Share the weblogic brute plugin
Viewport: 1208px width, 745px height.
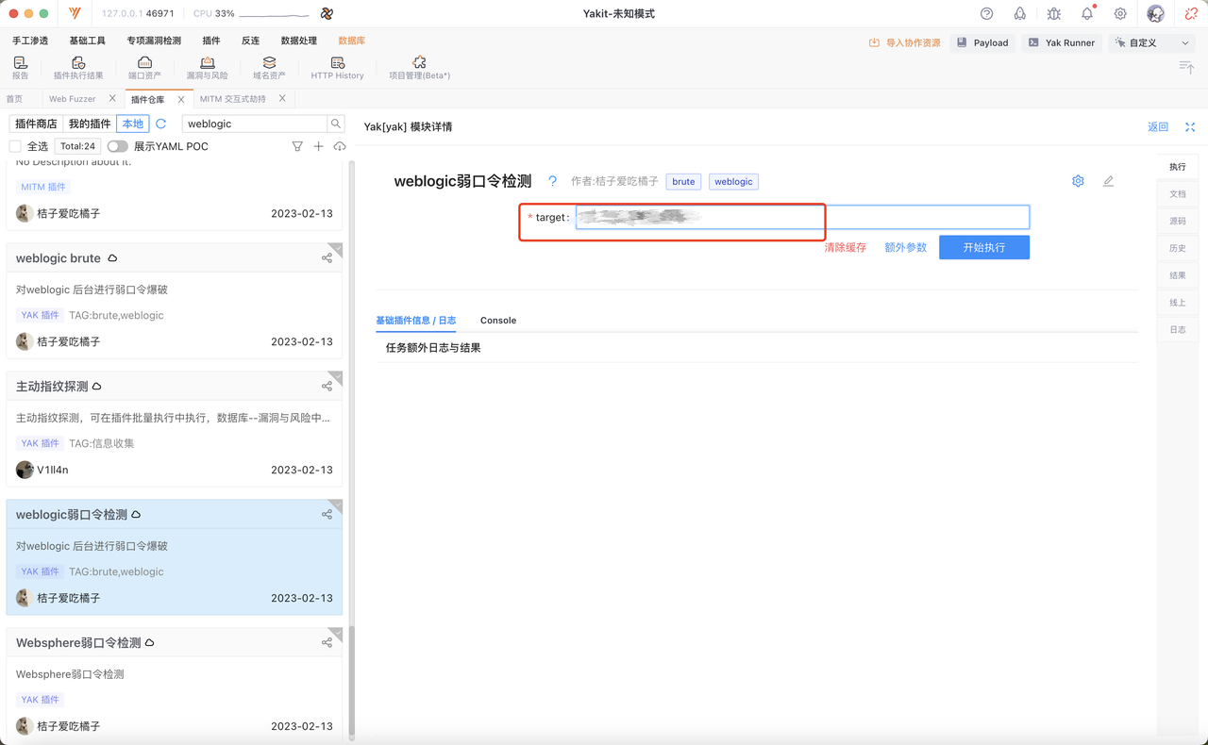327,258
